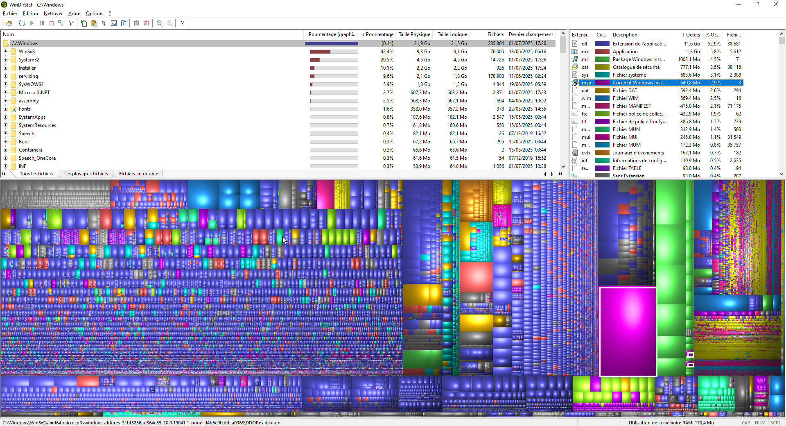Viewport: 786px width, 426px height.
Task: Expand the servicing folder node
Action: click(x=5, y=76)
